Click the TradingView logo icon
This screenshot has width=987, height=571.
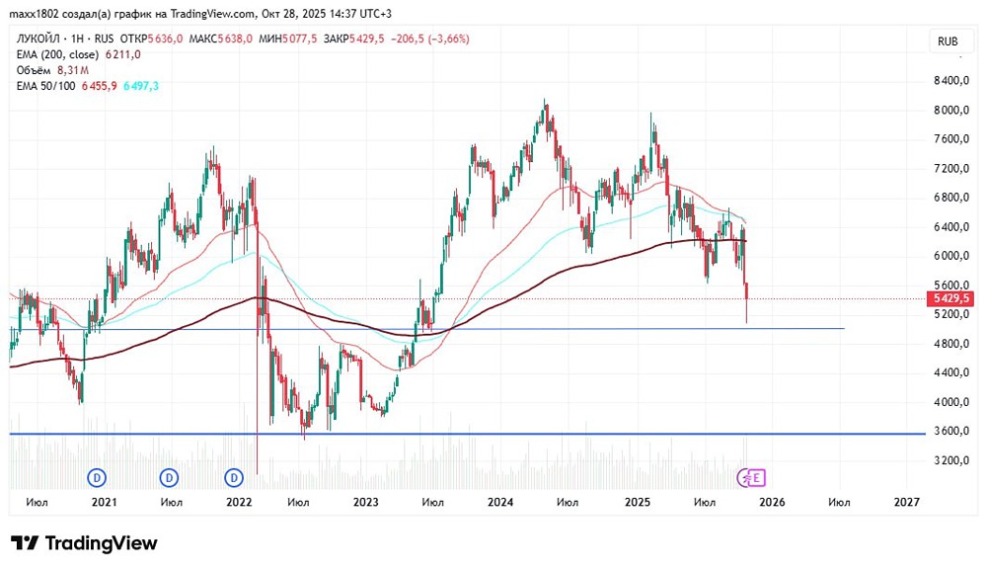26,542
